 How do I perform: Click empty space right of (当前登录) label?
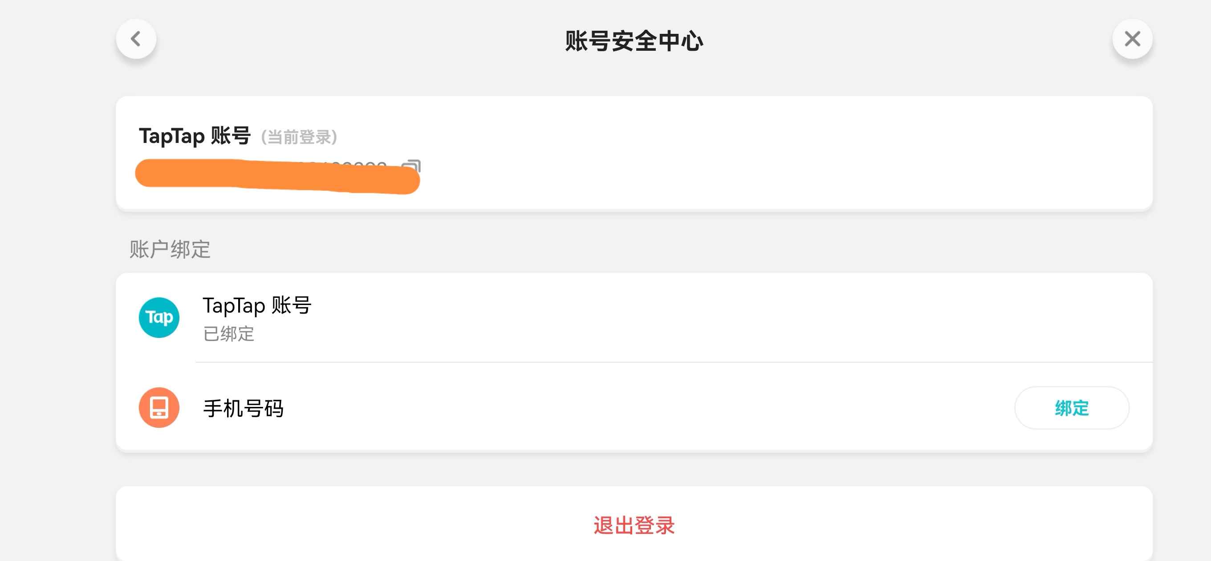click(705, 137)
